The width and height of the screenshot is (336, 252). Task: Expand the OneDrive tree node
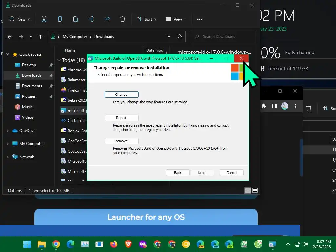(8, 131)
